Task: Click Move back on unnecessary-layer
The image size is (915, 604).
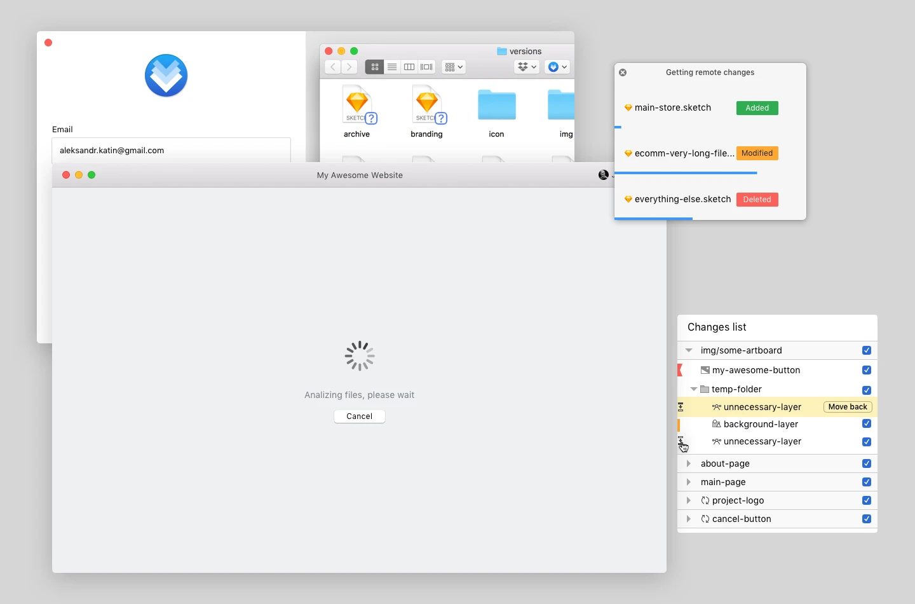Action: (848, 407)
